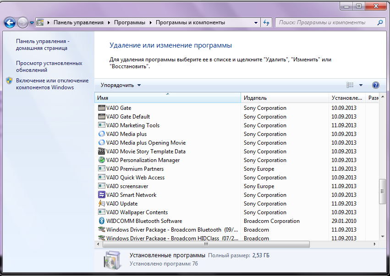Click the VAIO Marketing Tools icon
The width and height of the screenshot is (390, 276).
101,125
